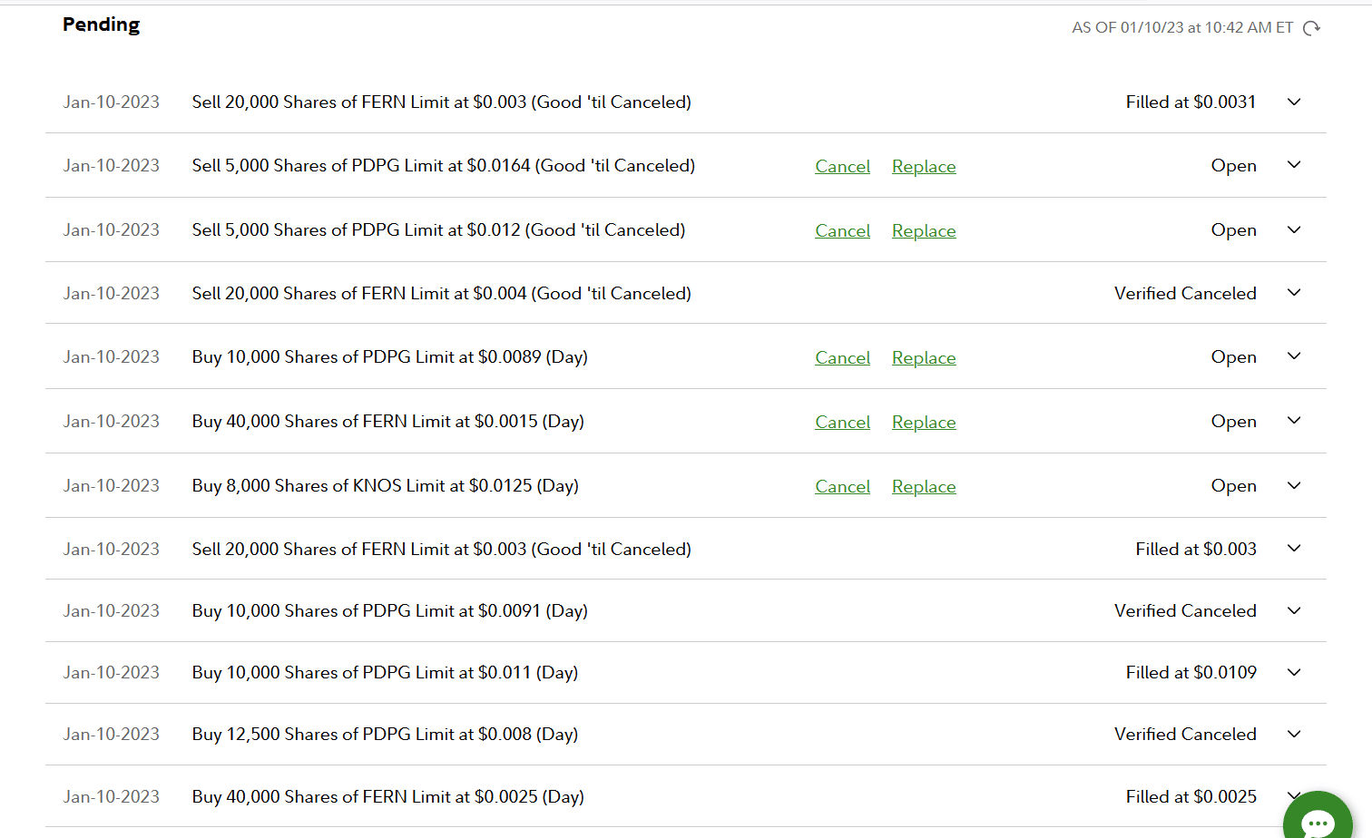
Task: Expand the PDPG order filled at $0.0109
Action: [1294, 673]
